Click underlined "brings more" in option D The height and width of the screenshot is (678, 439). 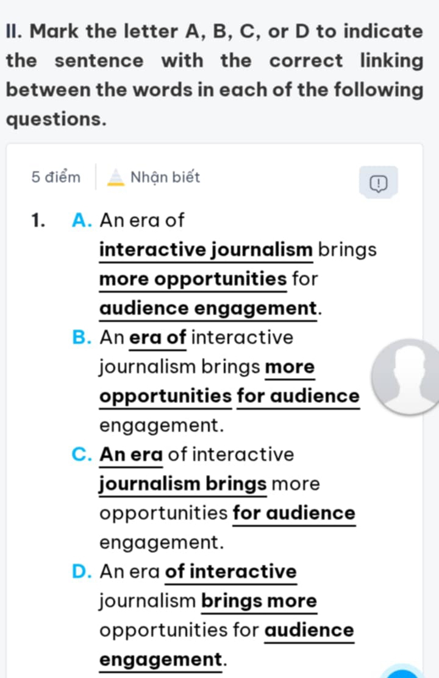point(259,601)
